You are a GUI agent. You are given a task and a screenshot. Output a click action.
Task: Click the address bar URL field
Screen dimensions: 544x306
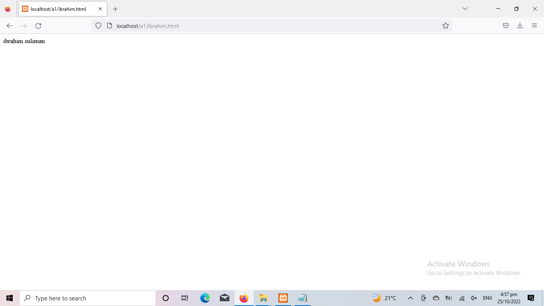tap(271, 26)
